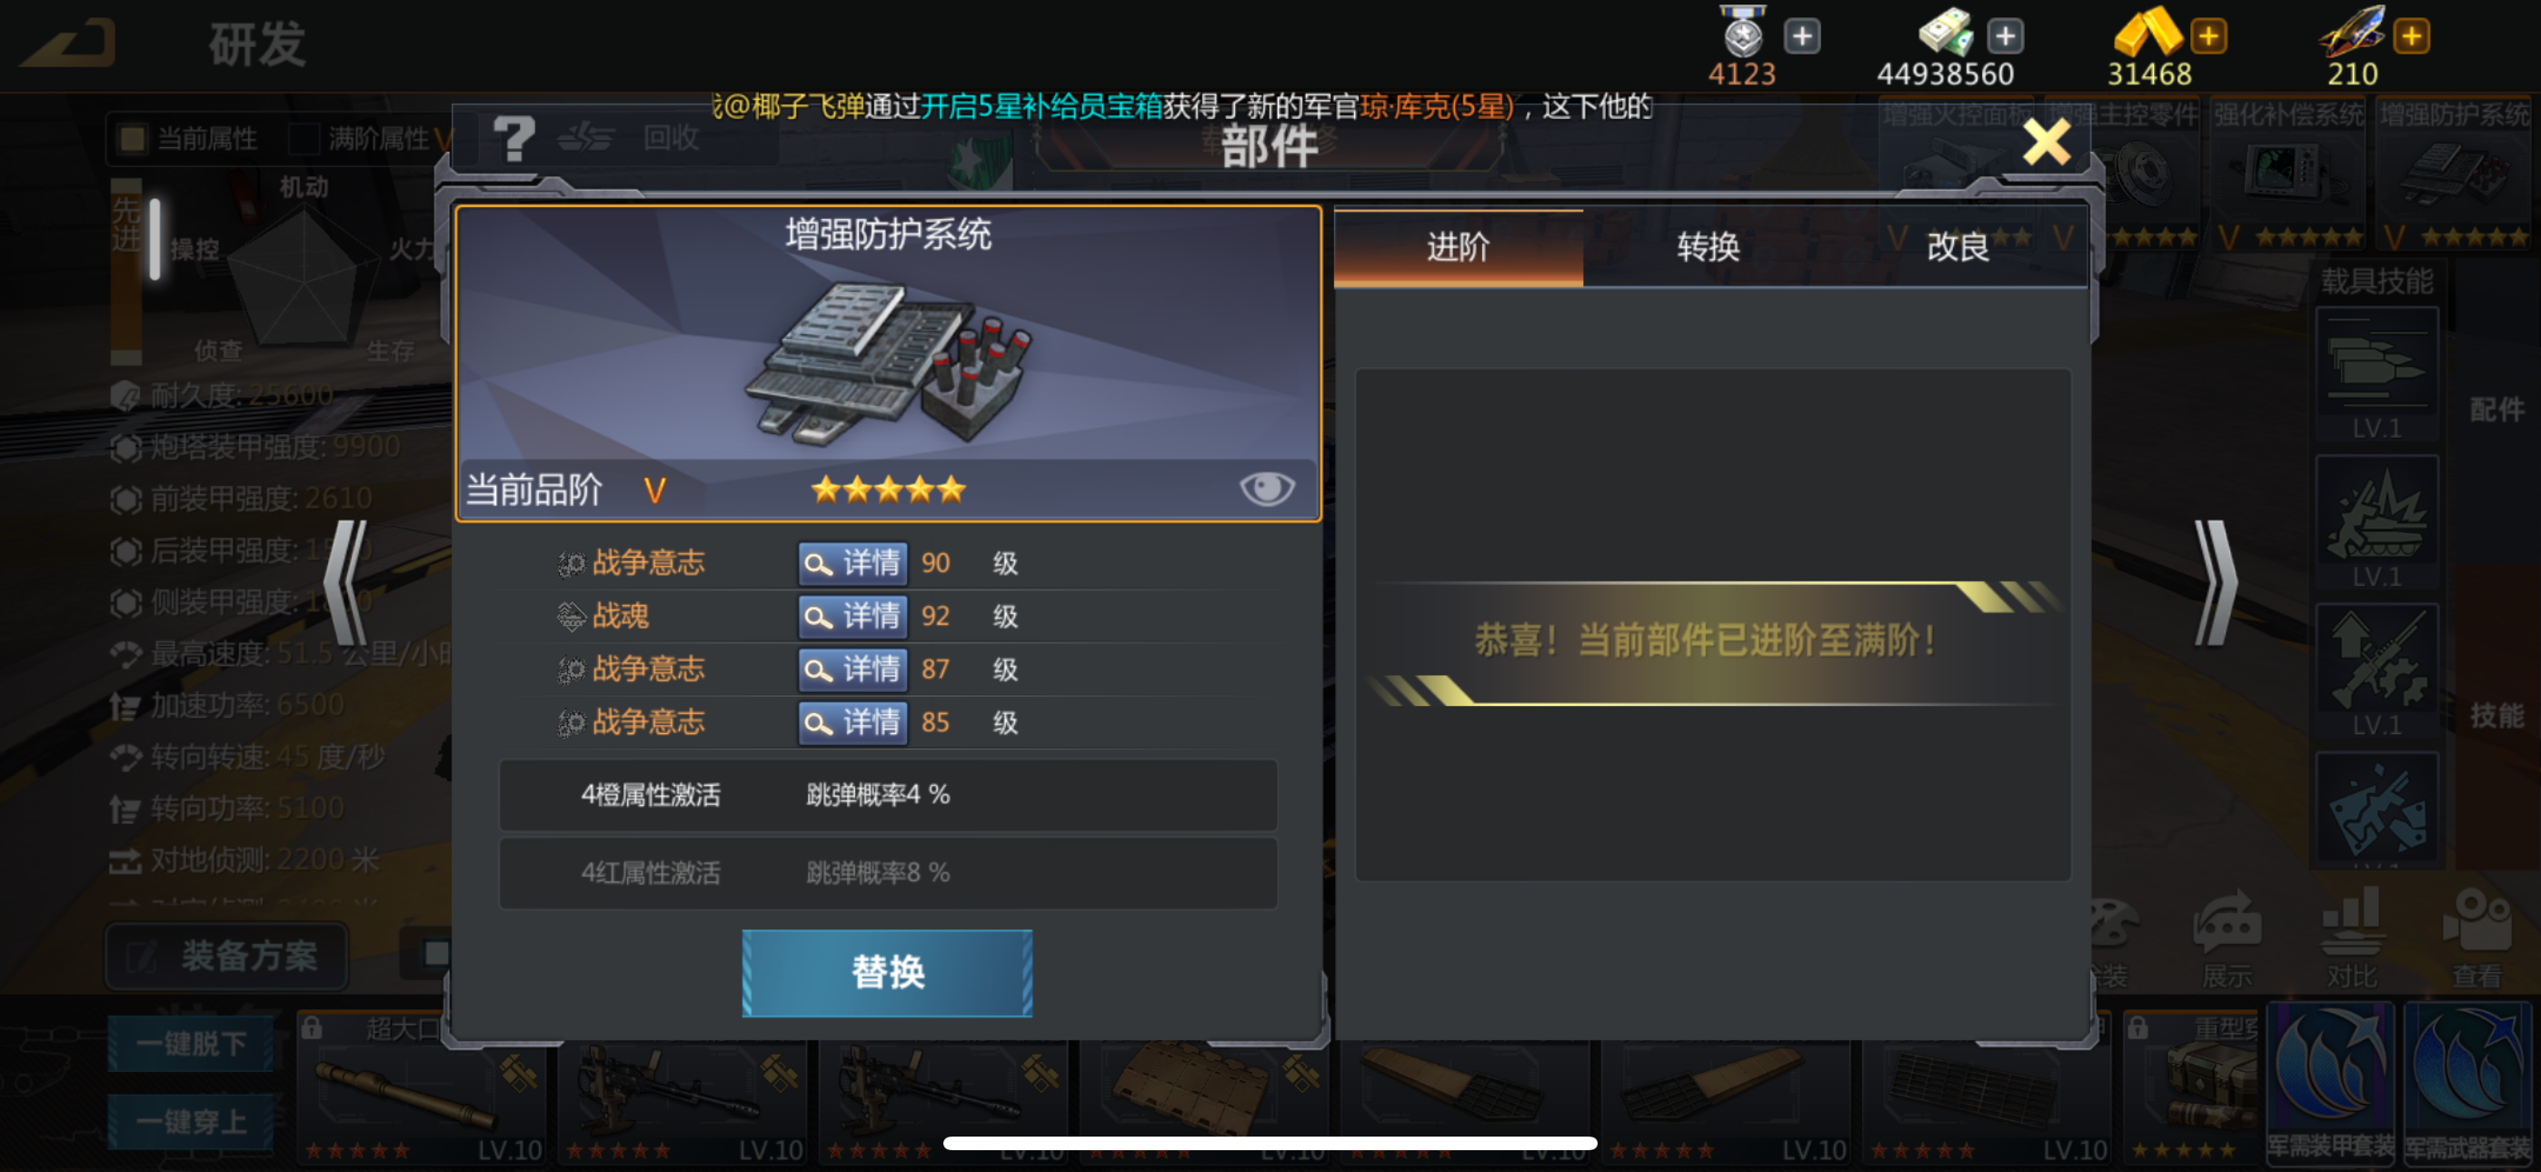Image resolution: width=2541 pixels, height=1172 pixels.
Task: Add rockets with the plus icon
Action: 2411,36
